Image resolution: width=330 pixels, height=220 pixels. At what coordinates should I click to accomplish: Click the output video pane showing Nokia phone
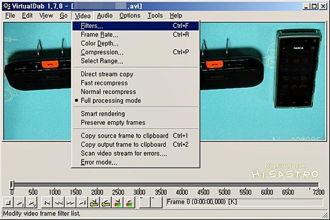point(263,81)
